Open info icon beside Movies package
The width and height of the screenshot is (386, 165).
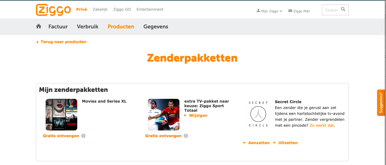[x=83, y=136]
